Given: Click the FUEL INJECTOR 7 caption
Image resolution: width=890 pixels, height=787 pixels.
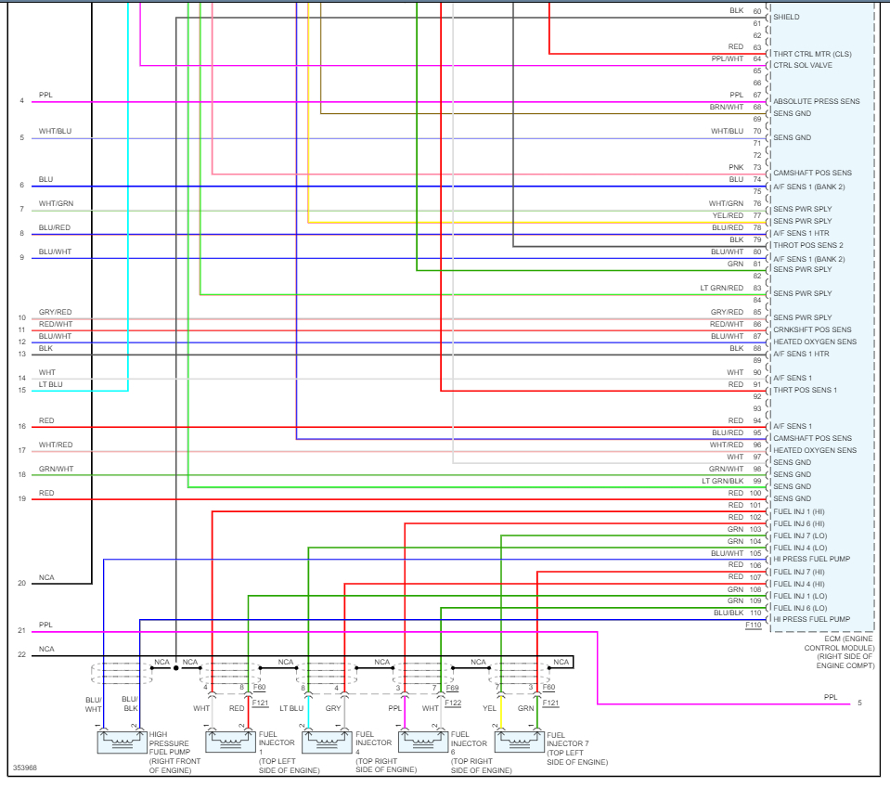Looking at the screenshot, I should pos(577,748).
